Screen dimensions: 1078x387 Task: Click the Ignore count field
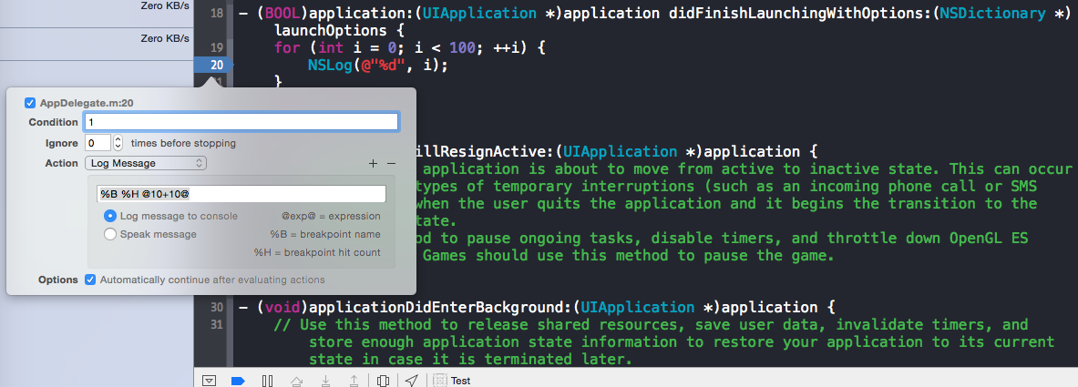[98, 143]
